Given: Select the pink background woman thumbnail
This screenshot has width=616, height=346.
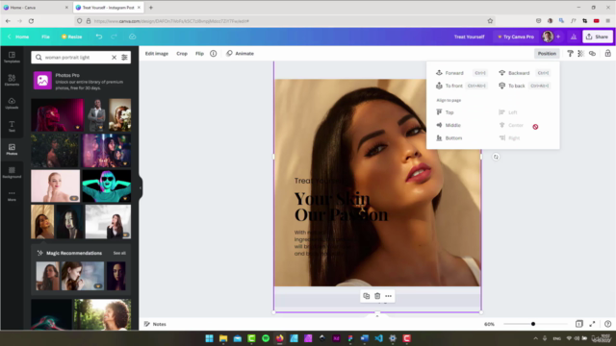Looking at the screenshot, I should tap(56, 185).
